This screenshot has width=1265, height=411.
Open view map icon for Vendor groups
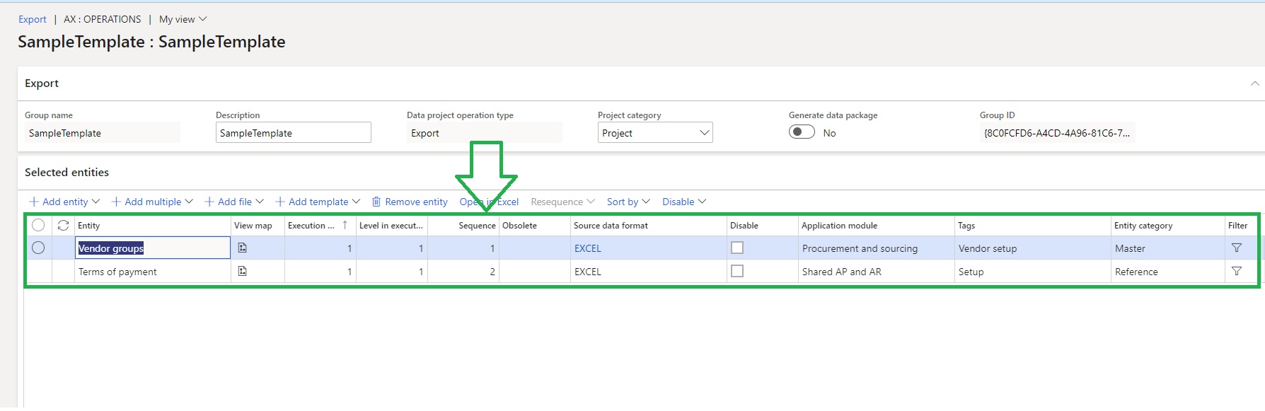pyautogui.click(x=243, y=248)
